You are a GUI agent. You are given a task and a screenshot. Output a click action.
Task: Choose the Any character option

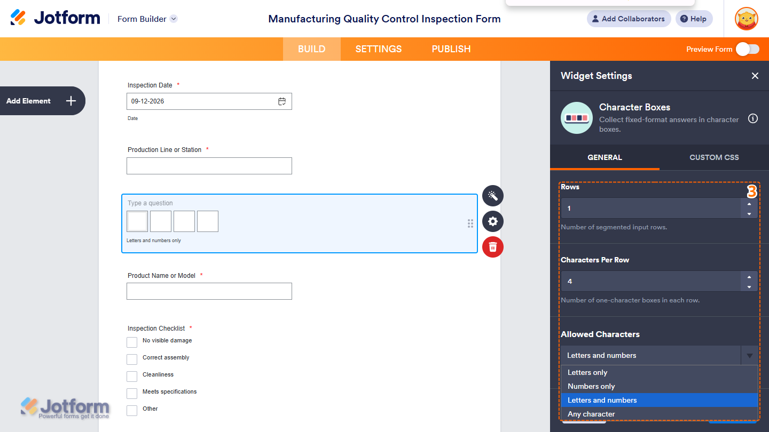coord(660,414)
